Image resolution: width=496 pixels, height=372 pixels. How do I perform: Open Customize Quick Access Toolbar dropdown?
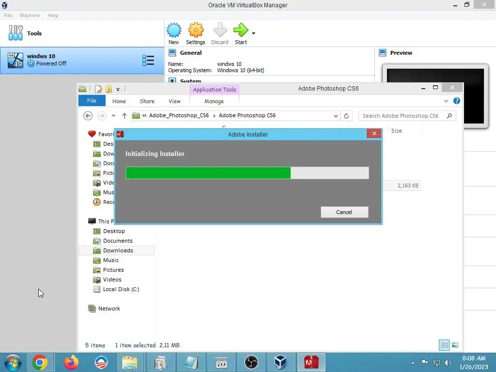[118, 90]
